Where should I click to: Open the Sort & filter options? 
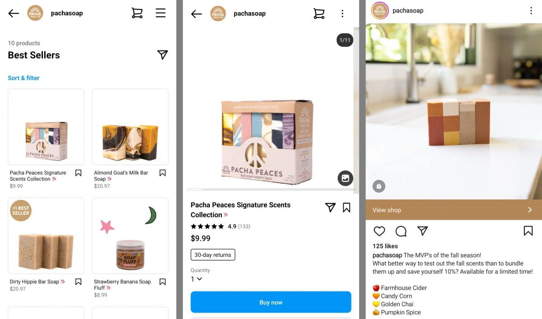23,78
